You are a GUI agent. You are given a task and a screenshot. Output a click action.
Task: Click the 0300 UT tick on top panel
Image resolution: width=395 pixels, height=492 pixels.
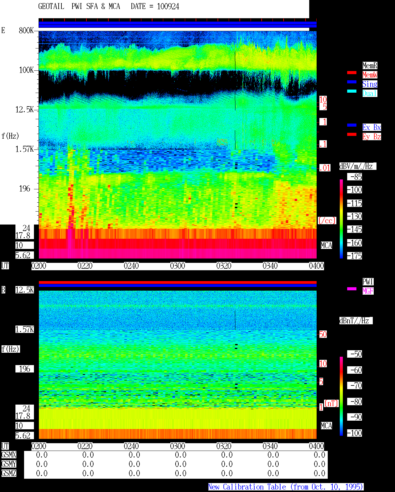pyautogui.click(x=178, y=266)
